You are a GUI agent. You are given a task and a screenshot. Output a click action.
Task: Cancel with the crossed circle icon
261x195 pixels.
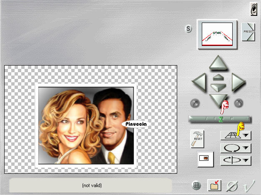click(232, 186)
